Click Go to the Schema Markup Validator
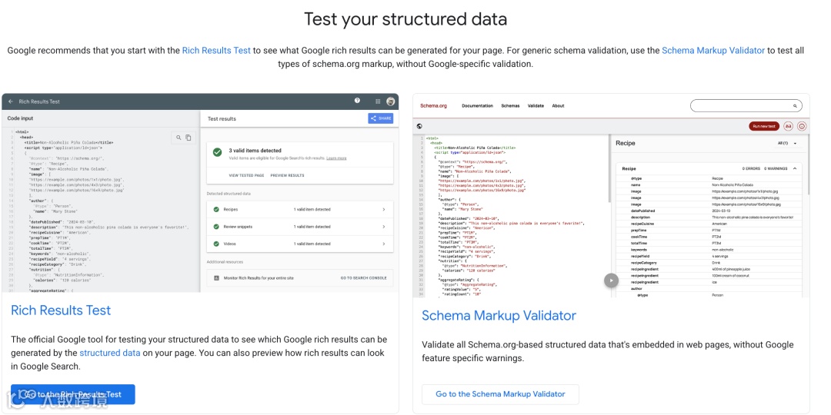 (500, 394)
